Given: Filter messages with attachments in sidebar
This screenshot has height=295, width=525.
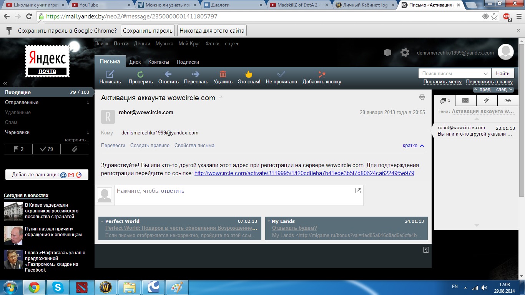Looking at the screenshot, I should (75, 149).
